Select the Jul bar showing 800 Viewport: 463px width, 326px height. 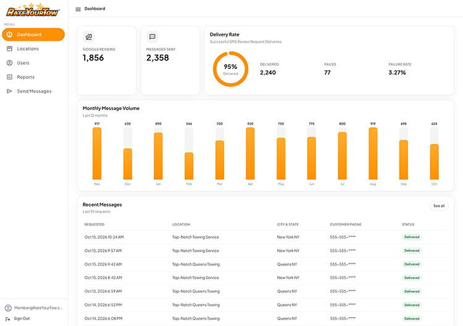tap(342, 156)
